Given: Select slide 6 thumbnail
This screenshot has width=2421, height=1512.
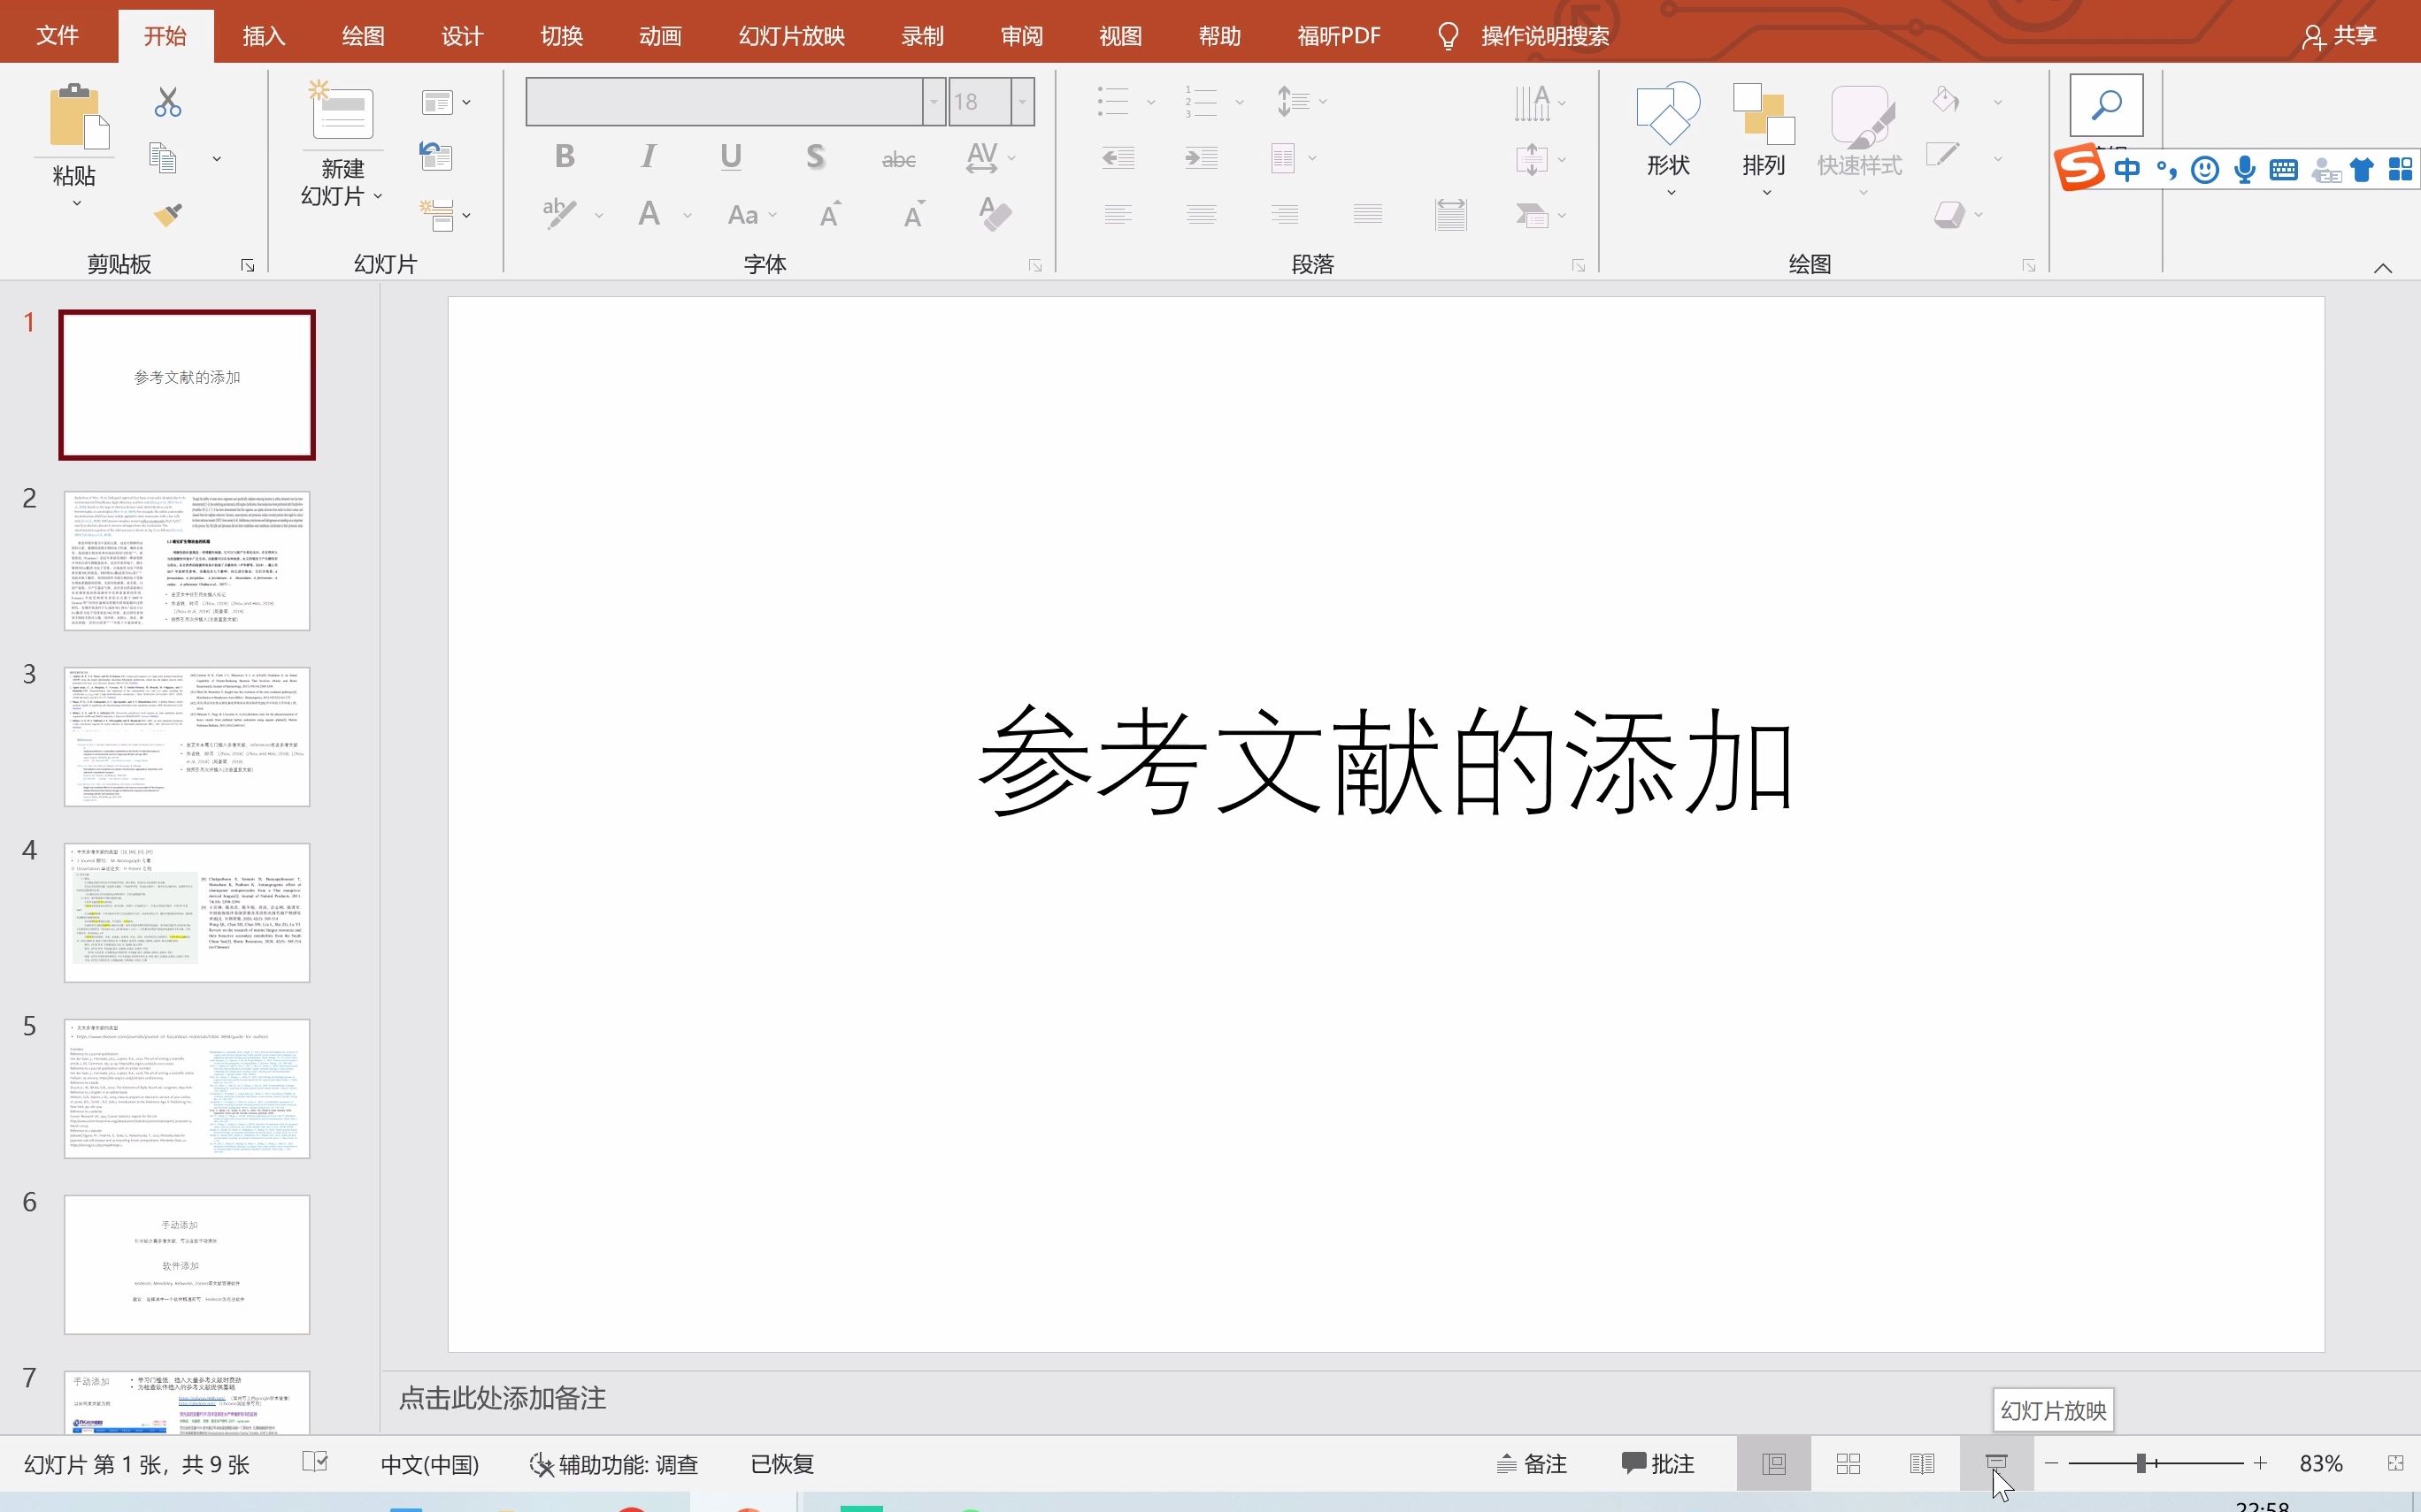Looking at the screenshot, I should pos(187,1264).
